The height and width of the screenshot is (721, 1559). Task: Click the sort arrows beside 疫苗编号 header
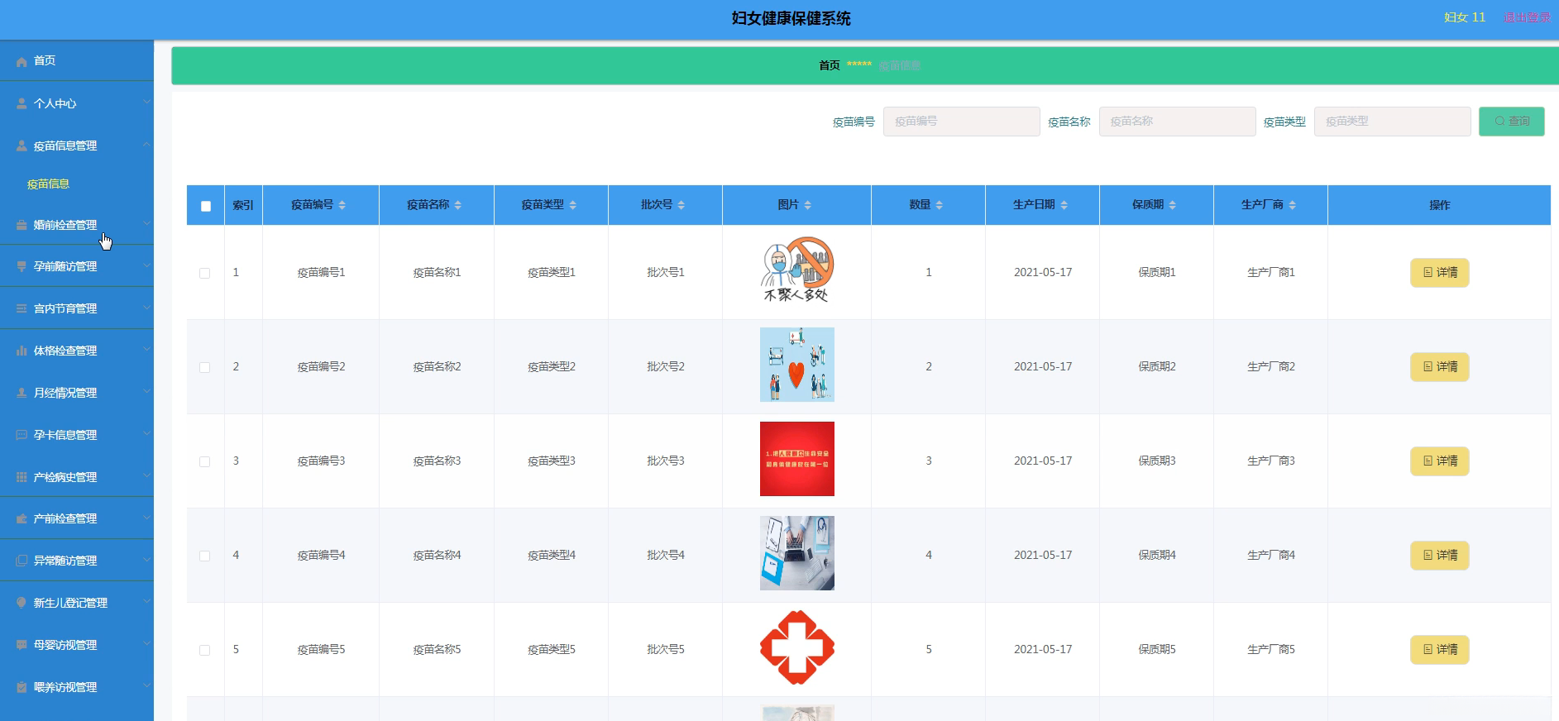pyautogui.click(x=342, y=205)
